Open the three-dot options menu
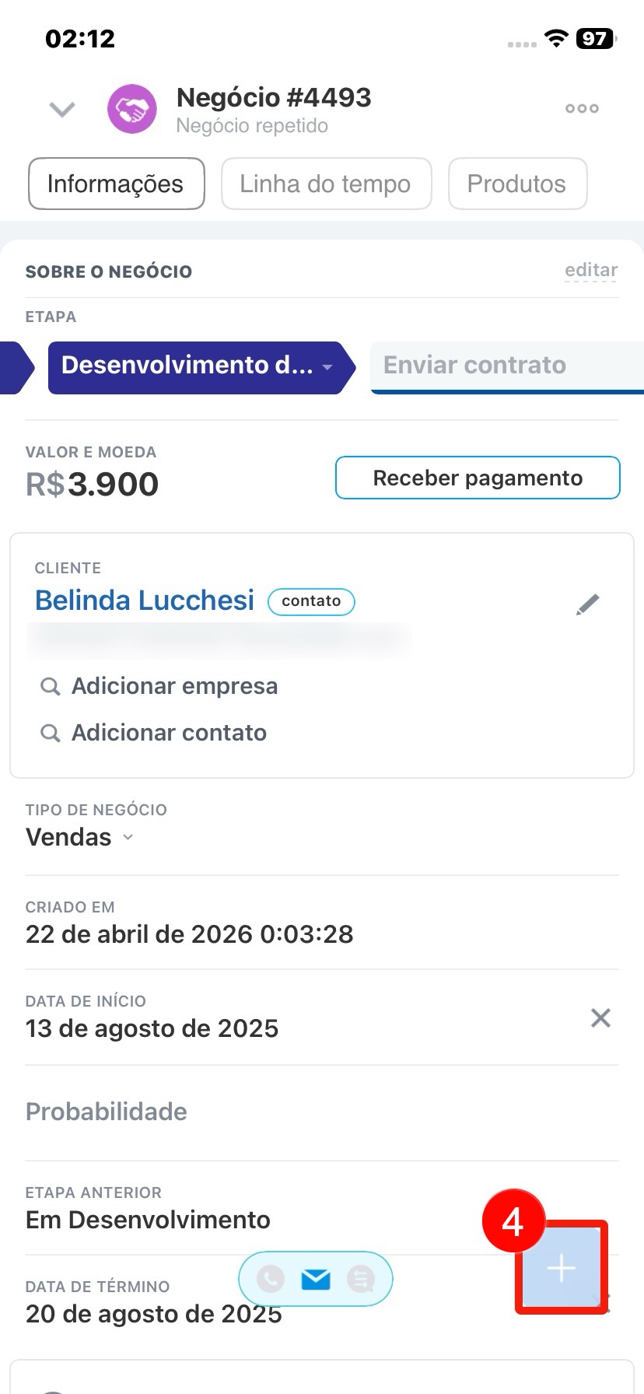 [582, 109]
